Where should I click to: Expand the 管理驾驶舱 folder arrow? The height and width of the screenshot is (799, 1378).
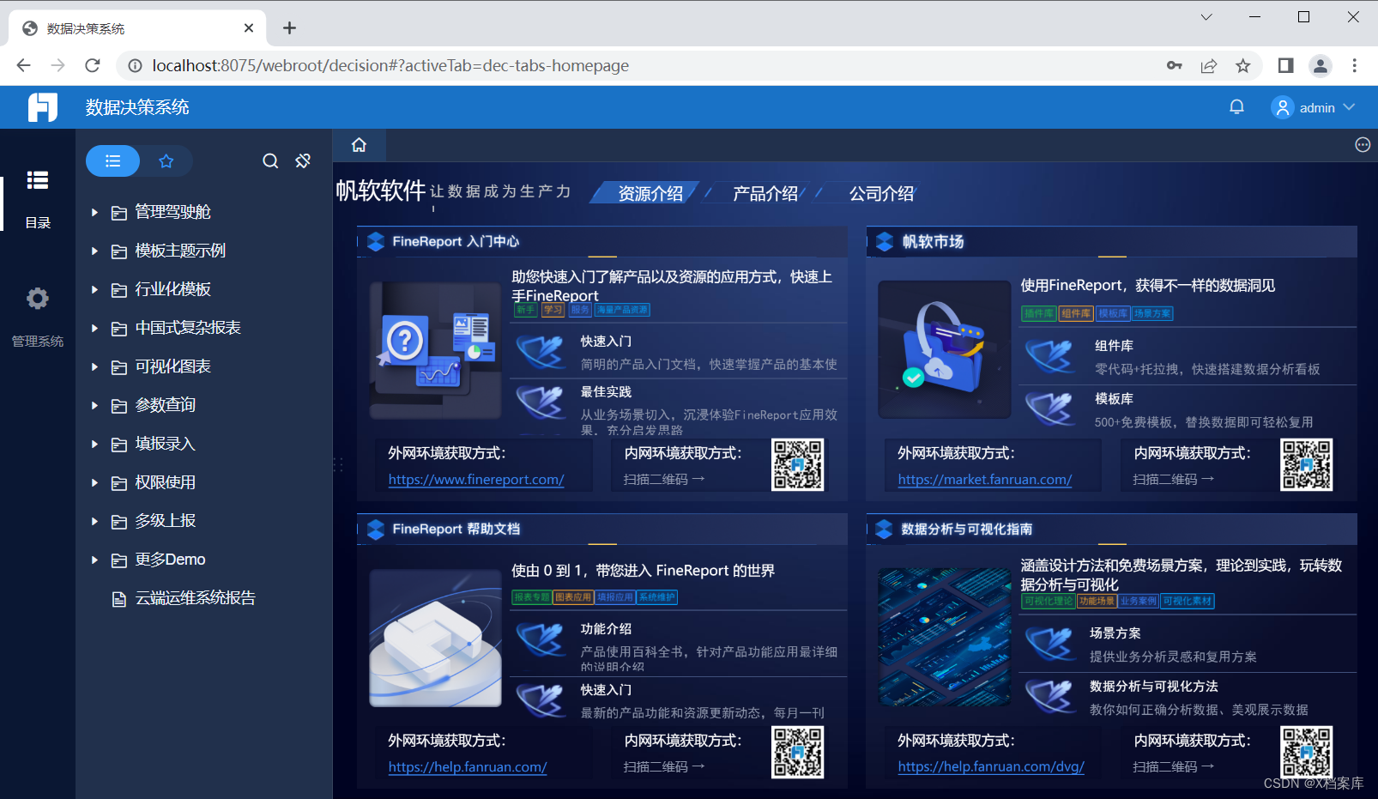point(94,212)
